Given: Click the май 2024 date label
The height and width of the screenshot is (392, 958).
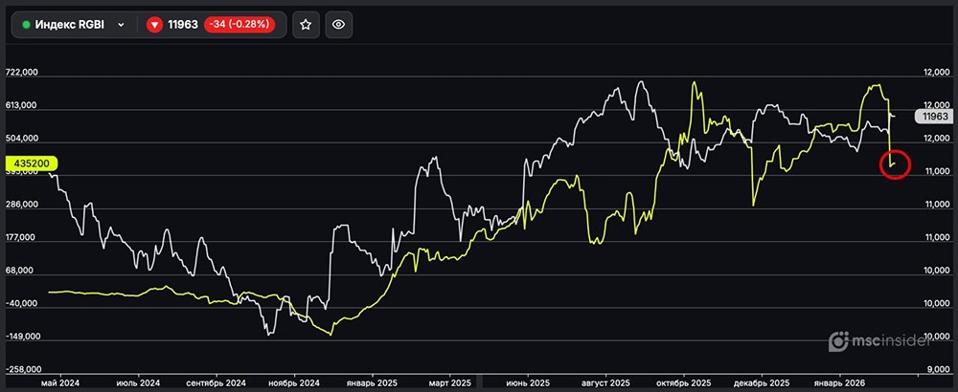Looking at the screenshot, I should coord(58,381).
